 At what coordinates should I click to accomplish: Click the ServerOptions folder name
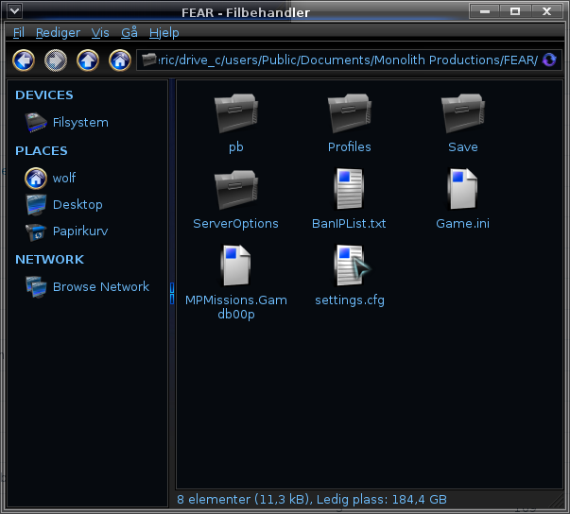point(235,224)
